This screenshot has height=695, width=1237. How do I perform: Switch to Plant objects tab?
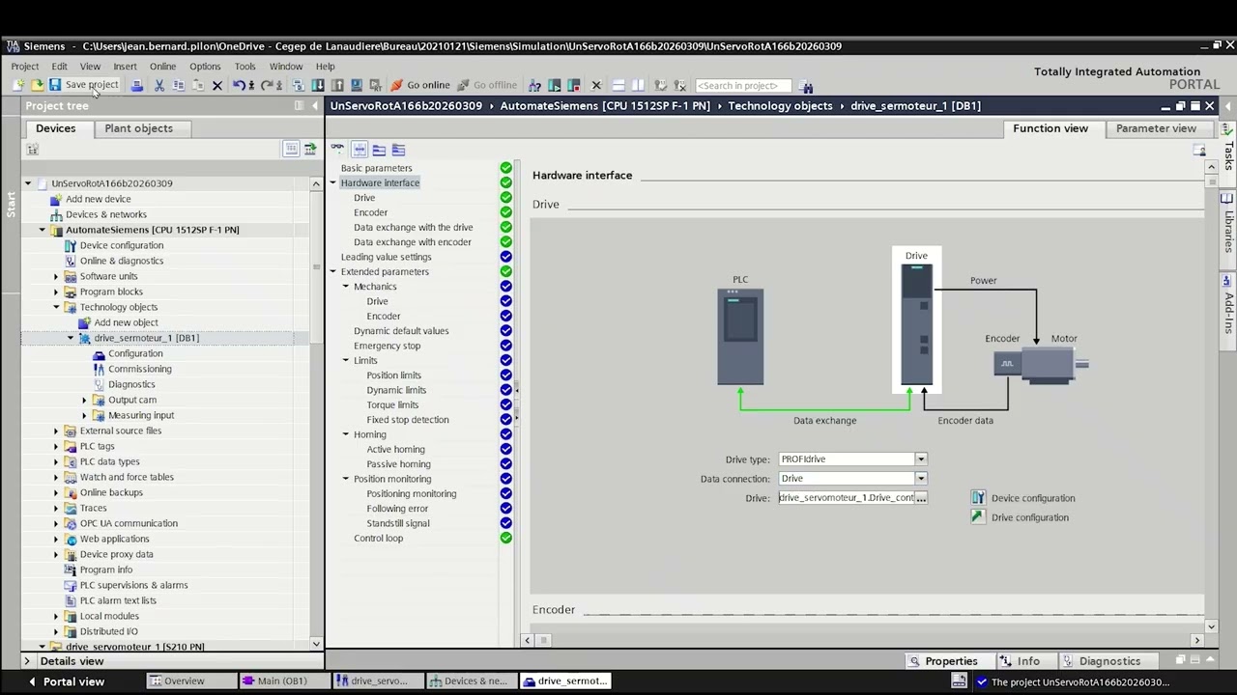(138, 128)
